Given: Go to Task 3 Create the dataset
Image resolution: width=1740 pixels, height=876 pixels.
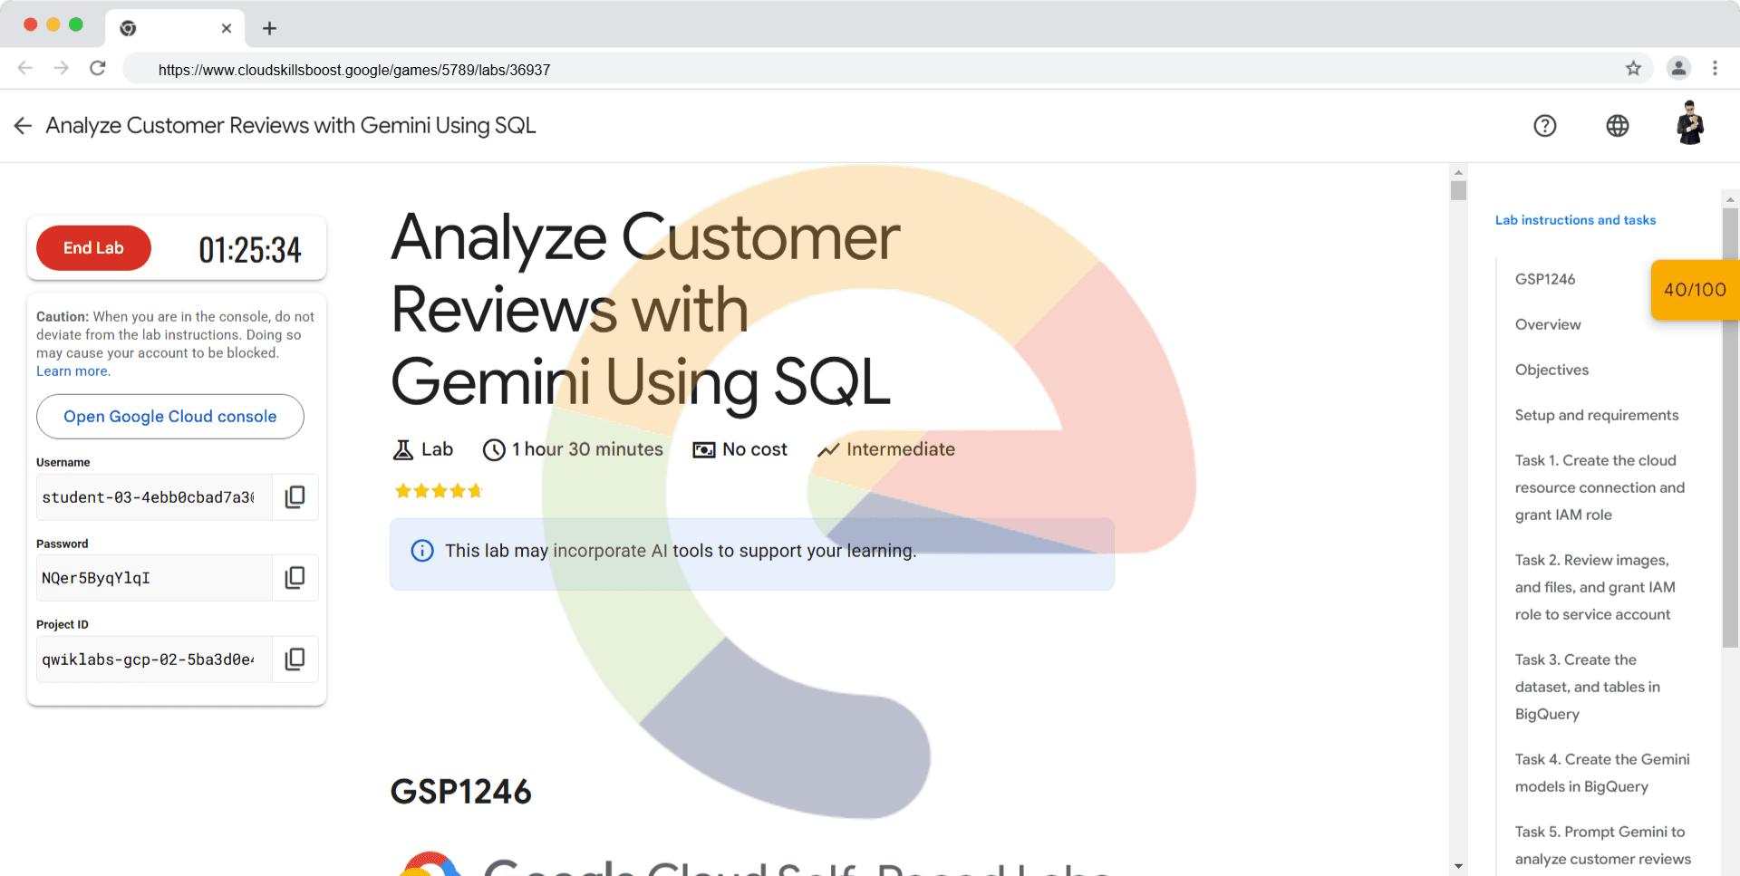Looking at the screenshot, I should click(x=1588, y=687).
